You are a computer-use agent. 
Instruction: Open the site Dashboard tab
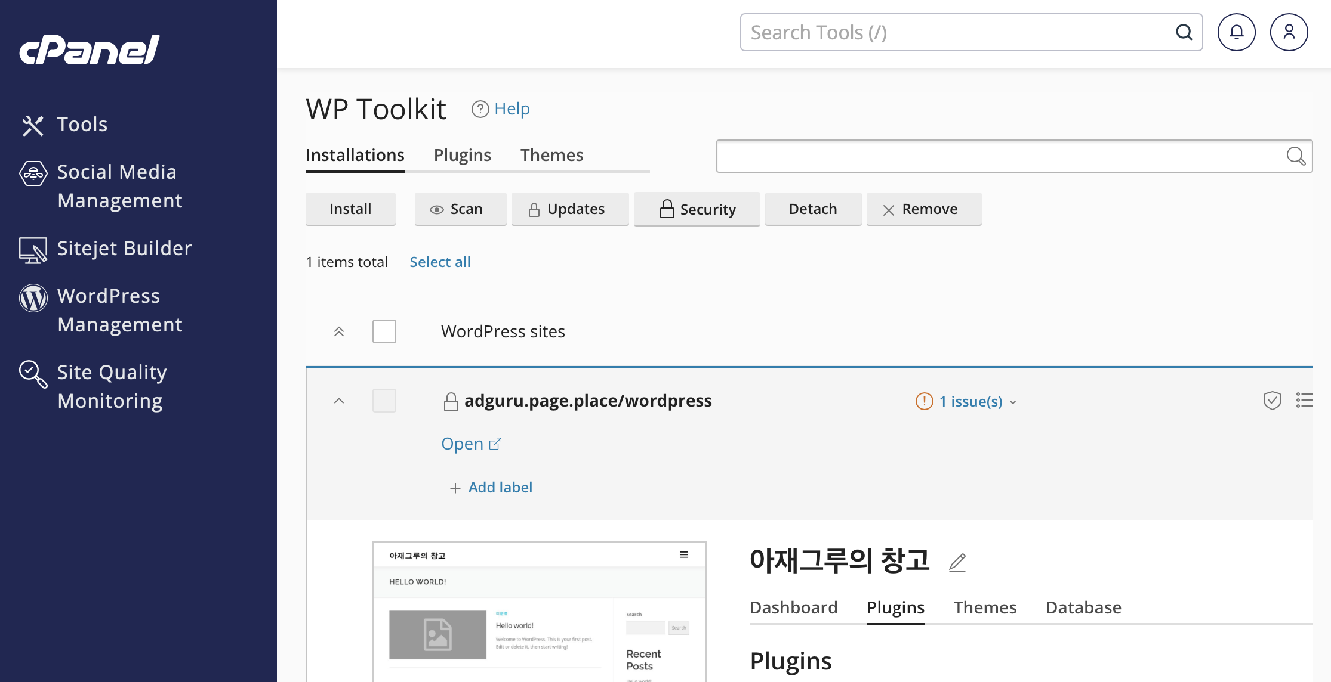point(794,608)
